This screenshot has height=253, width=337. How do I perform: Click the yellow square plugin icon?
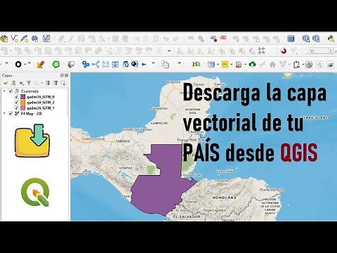225,64
